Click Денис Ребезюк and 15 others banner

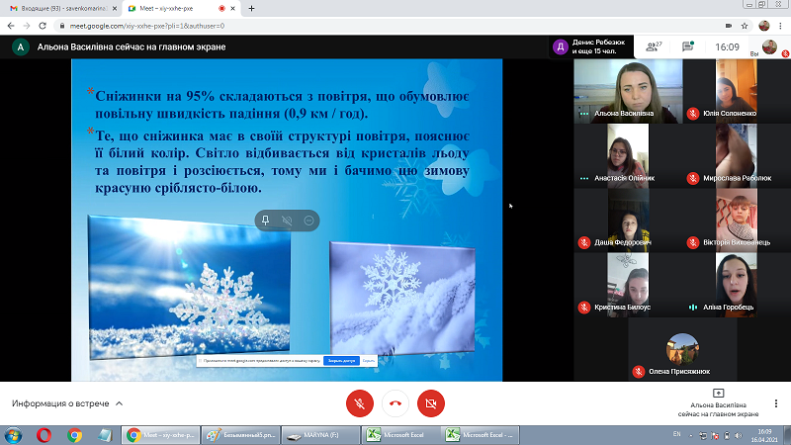tap(590, 46)
